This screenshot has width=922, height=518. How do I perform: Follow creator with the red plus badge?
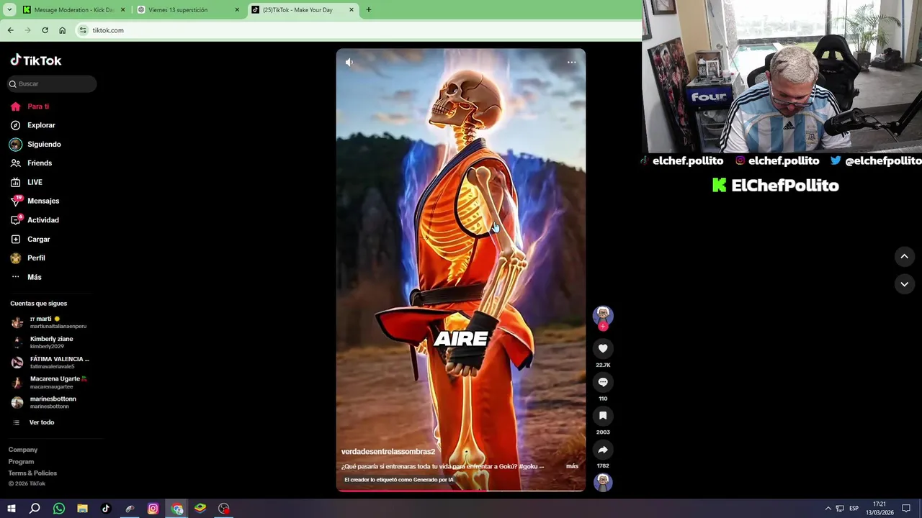(603, 326)
